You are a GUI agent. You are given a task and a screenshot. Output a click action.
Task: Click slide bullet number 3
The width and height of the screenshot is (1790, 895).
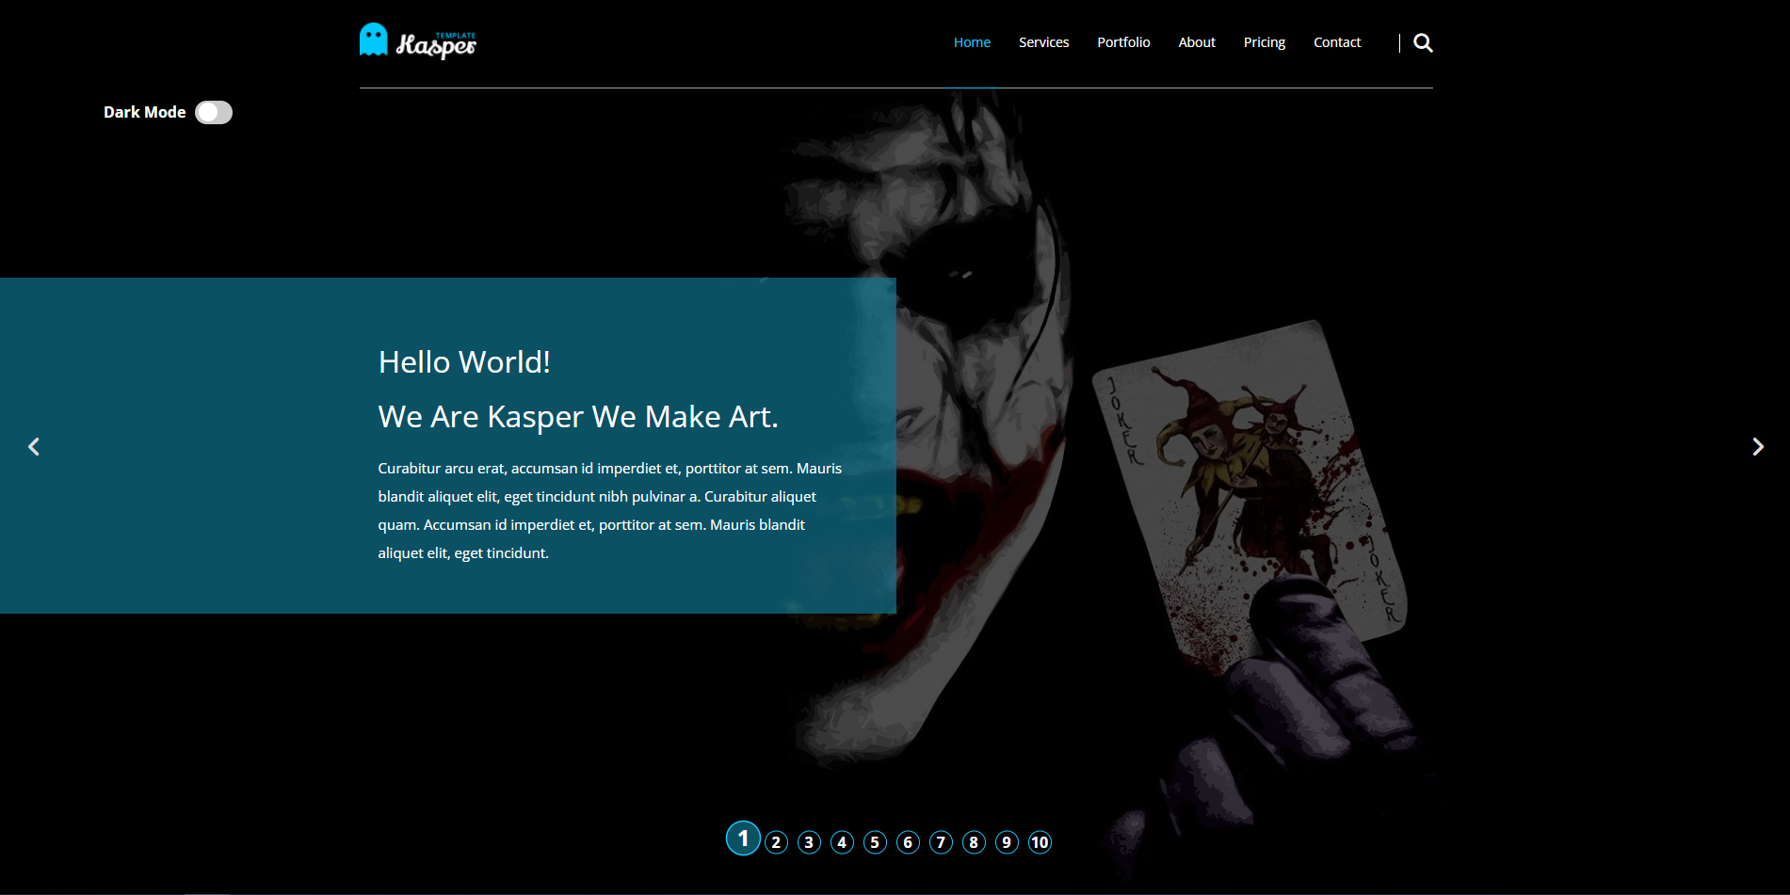(809, 841)
